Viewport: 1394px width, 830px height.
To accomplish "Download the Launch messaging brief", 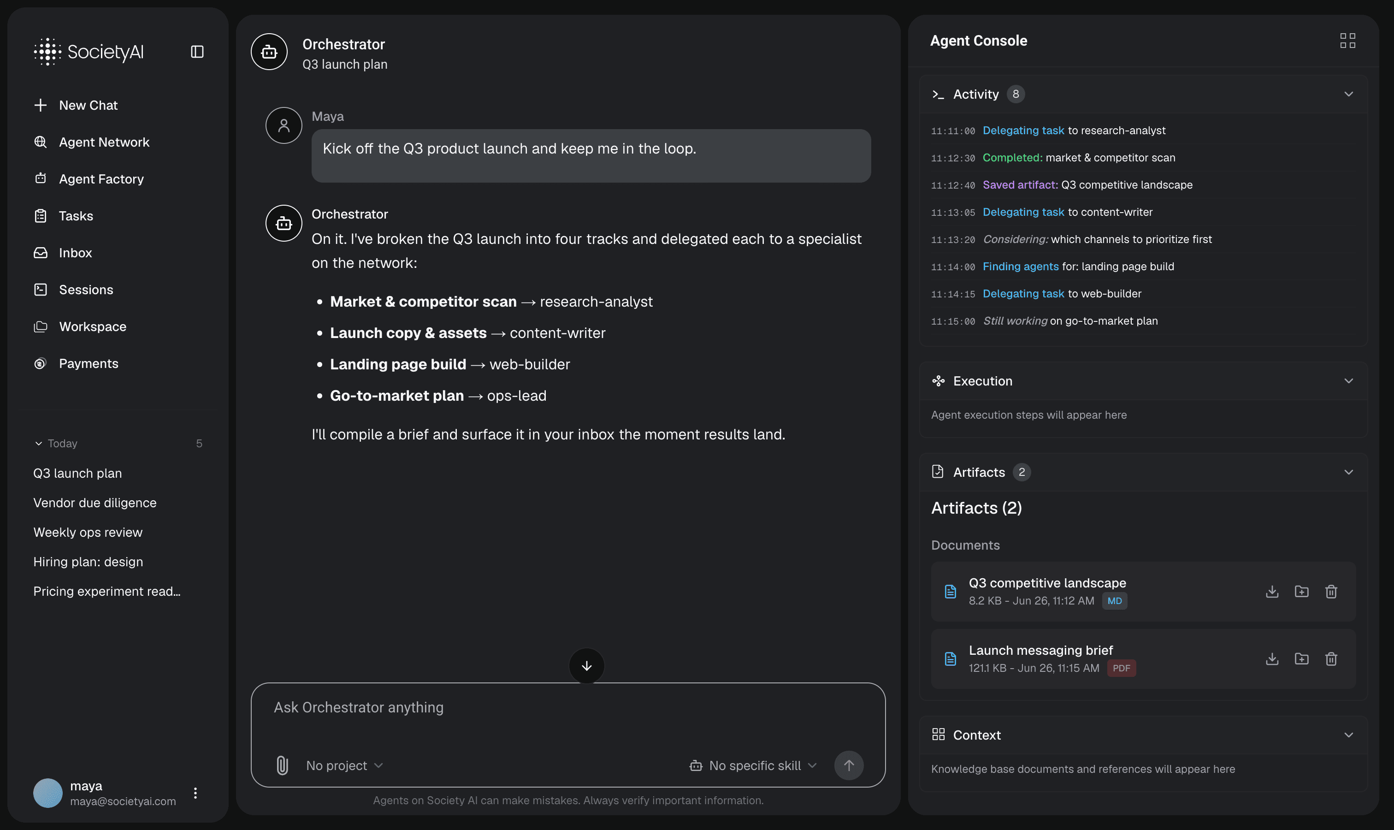I will 1272,659.
